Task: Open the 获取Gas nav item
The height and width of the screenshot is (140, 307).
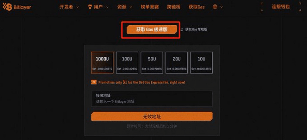Action: point(197,7)
